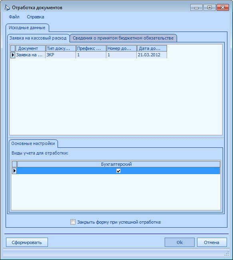
Task: Switch to Сведения о принятом бюджетном обязательстве tab
Action: coord(123,38)
